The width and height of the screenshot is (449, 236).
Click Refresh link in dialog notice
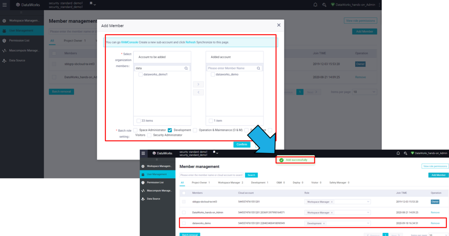(x=190, y=42)
